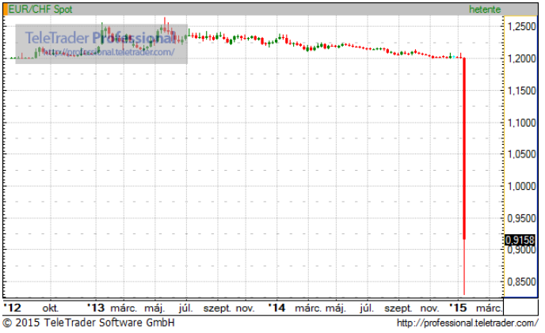Image resolution: width=545 pixels, height=333 pixels.
Task: Click the 2013 'szept.' time axis label
Action: [x=217, y=308]
